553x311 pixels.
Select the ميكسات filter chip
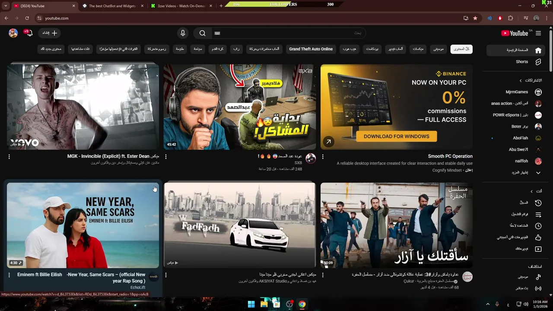[x=418, y=49]
